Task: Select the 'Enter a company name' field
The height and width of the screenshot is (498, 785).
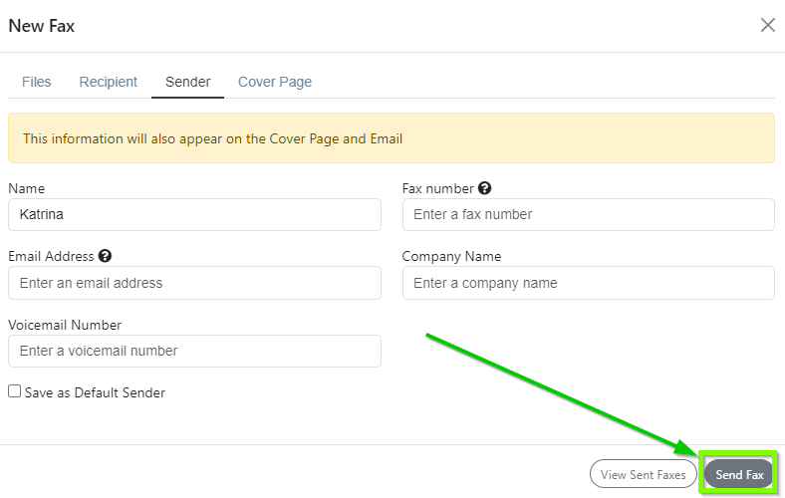Action: [588, 283]
